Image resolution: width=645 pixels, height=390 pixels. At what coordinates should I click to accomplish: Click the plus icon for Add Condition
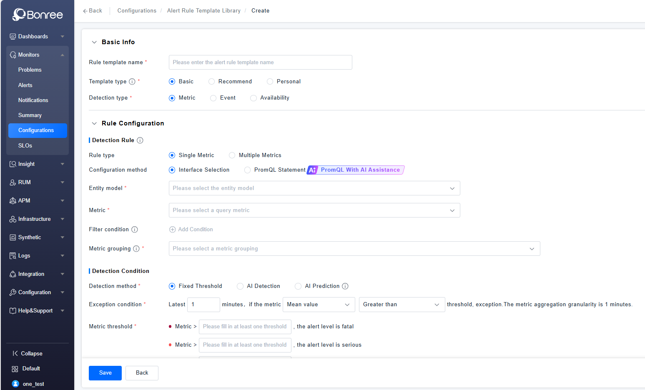pos(172,230)
